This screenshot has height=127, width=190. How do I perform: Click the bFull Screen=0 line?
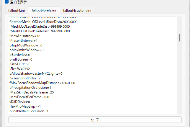(x=21, y=59)
